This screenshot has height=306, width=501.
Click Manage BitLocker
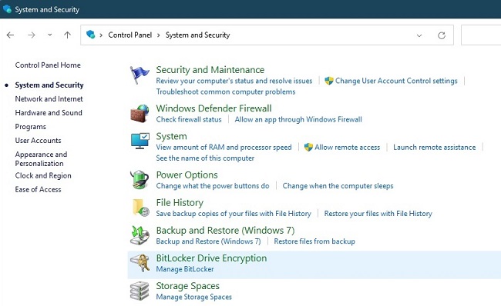[185, 269]
